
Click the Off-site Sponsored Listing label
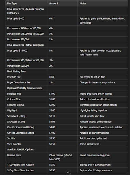(20, 133)
